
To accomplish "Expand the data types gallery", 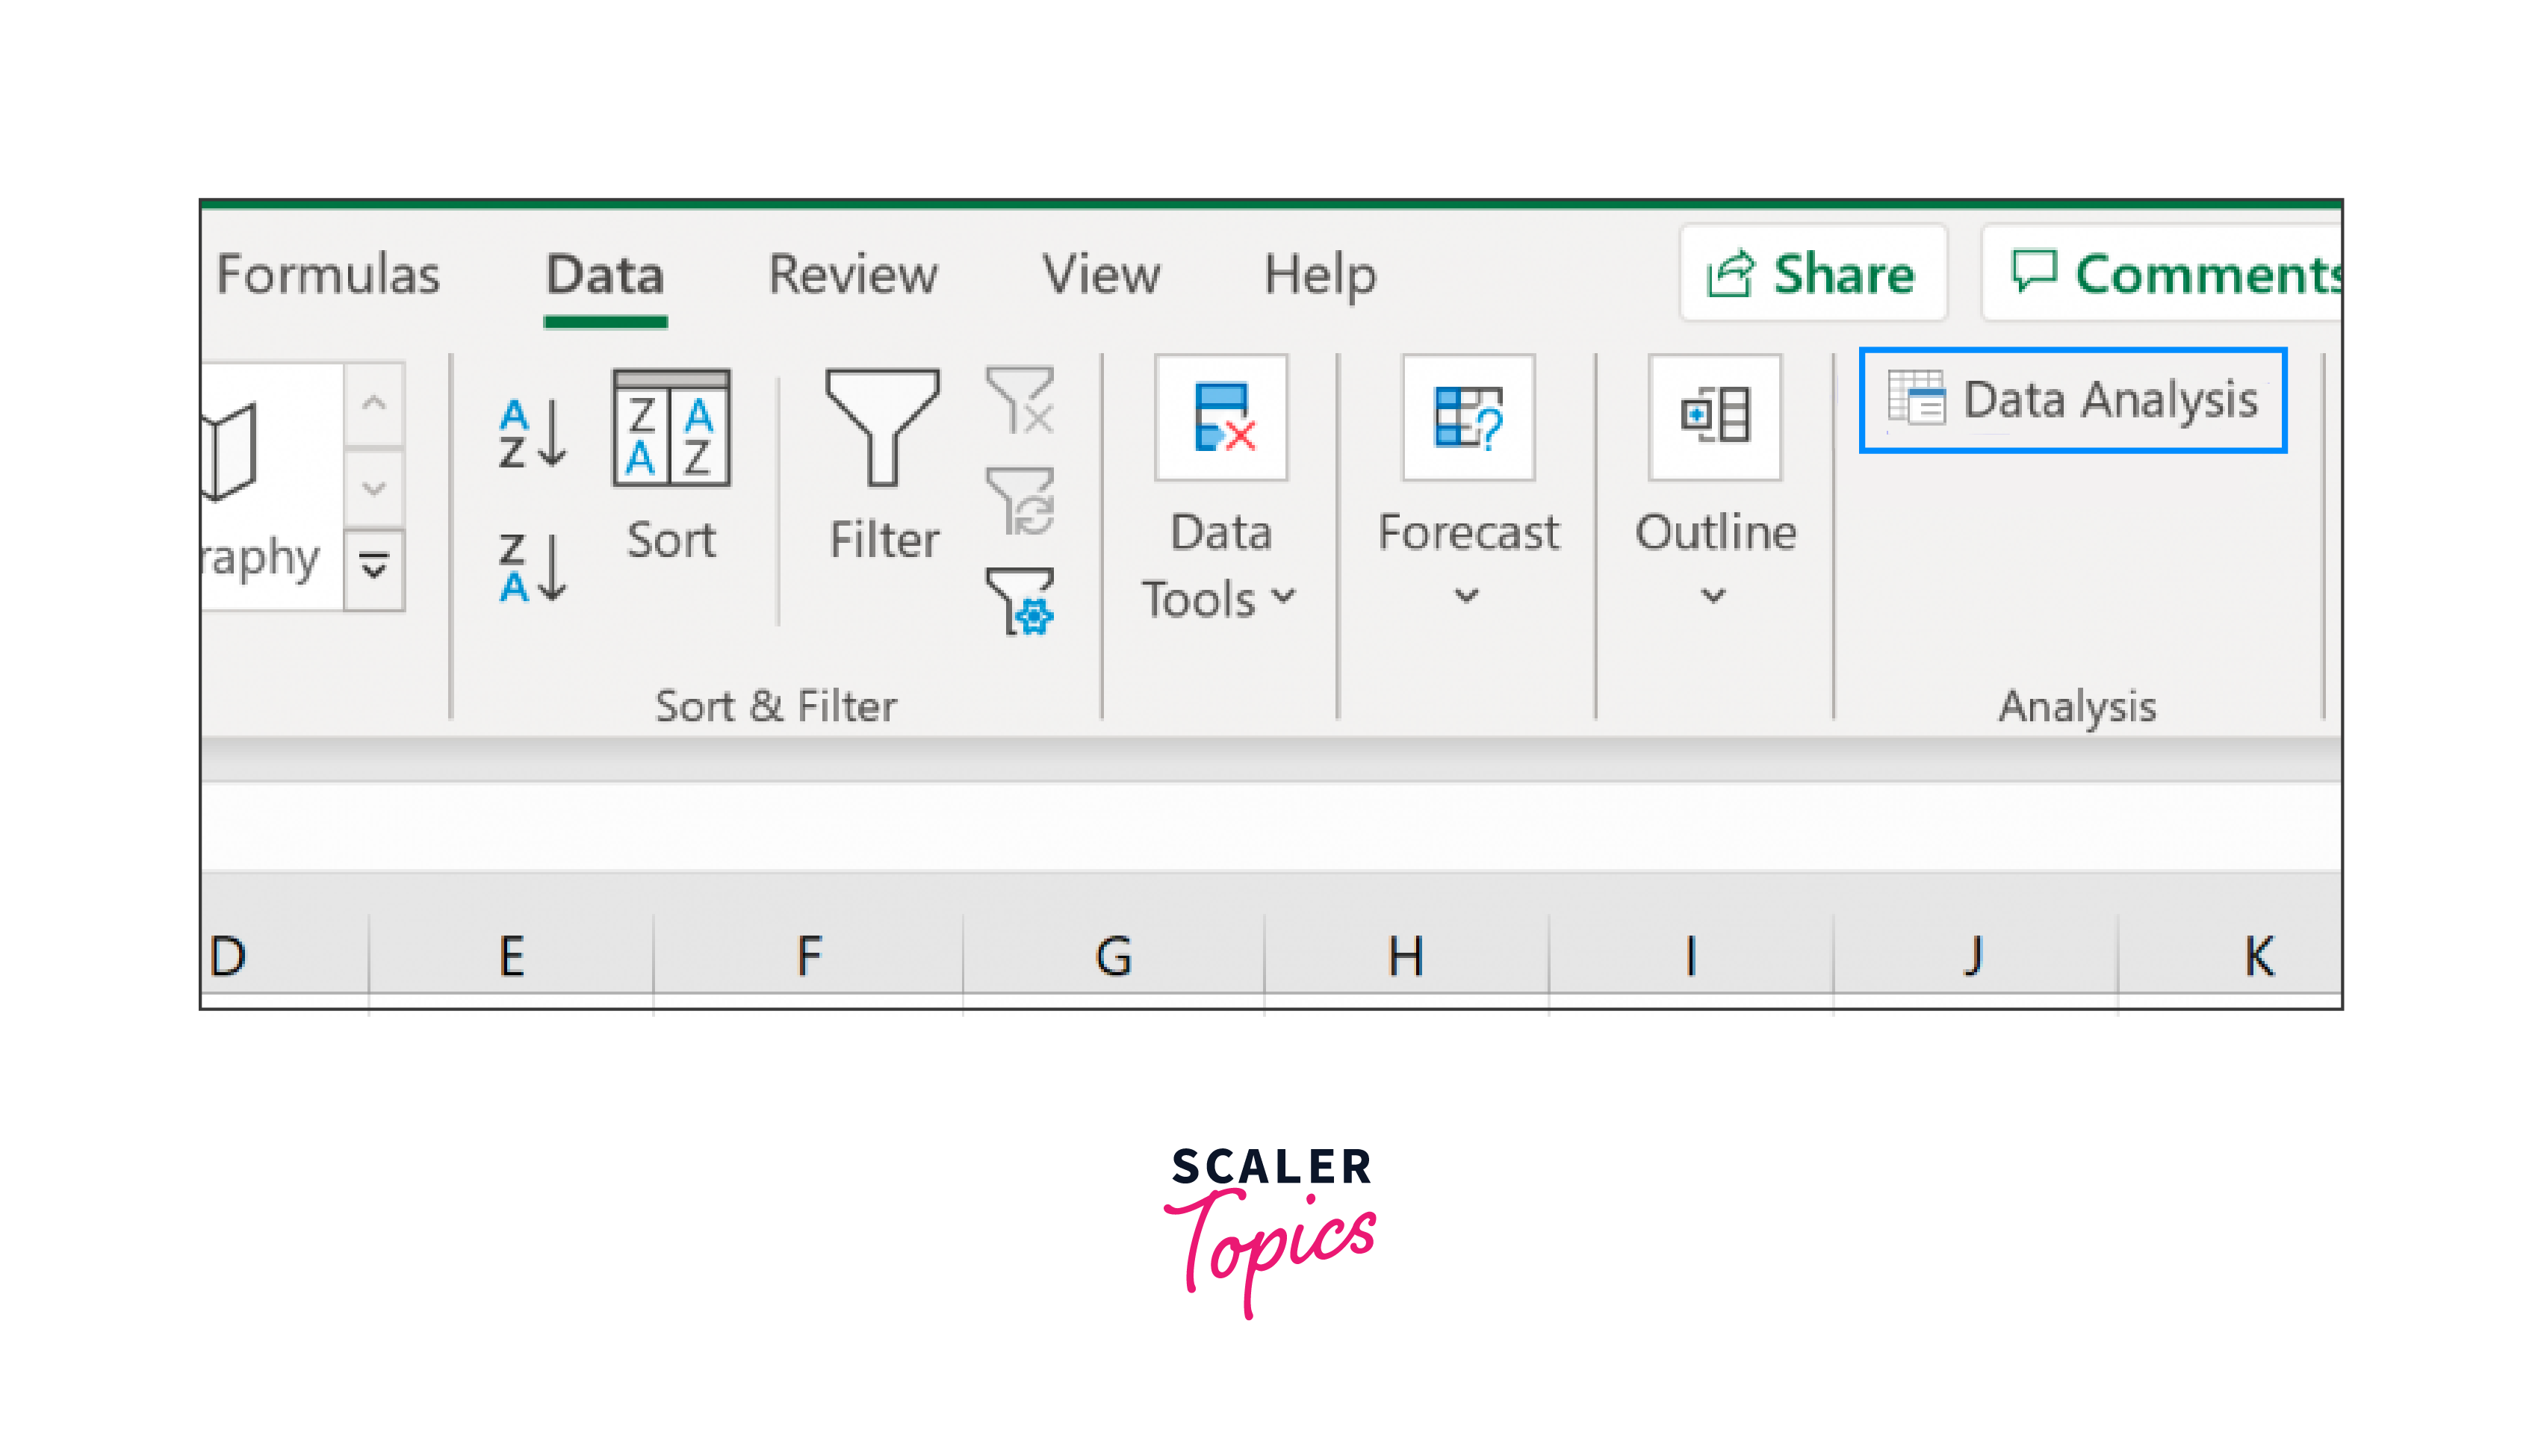I will click(374, 568).
